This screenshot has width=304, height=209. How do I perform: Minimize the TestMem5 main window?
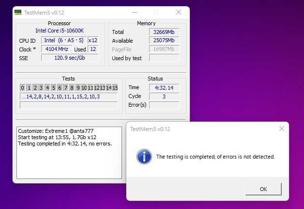pyautogui.click(x=135, y=13)
